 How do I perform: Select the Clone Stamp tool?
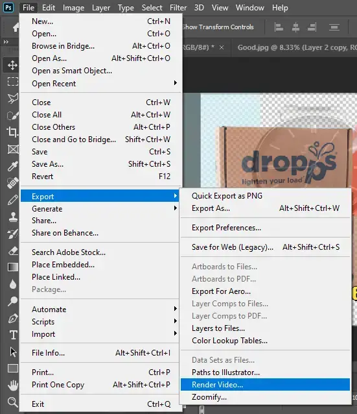pos(12,217)
